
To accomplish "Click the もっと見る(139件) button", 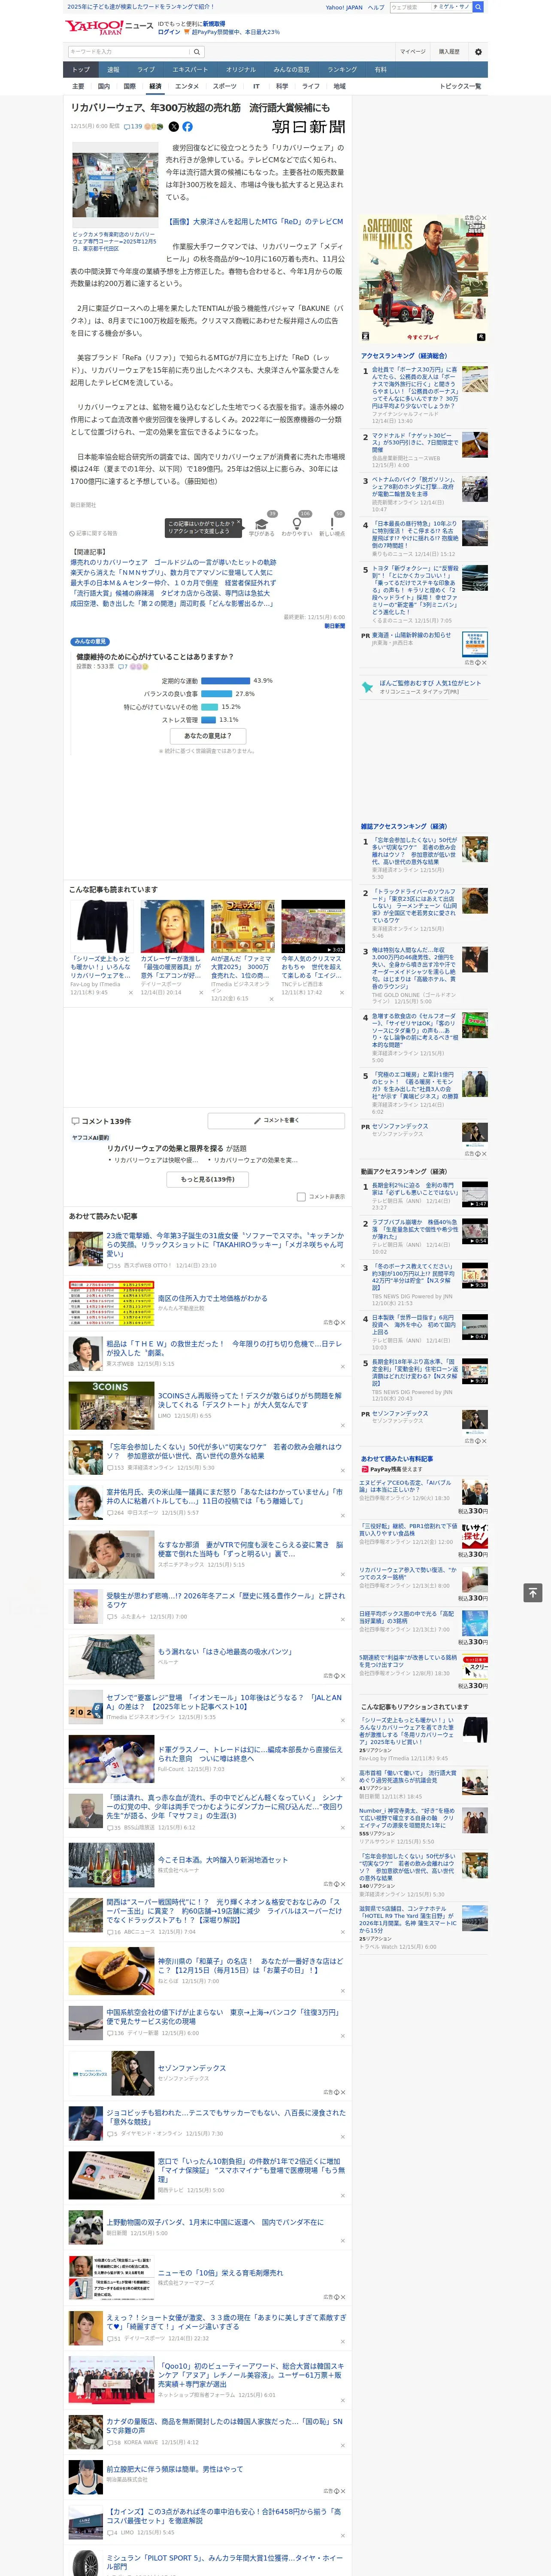I will coord(208,1179).
